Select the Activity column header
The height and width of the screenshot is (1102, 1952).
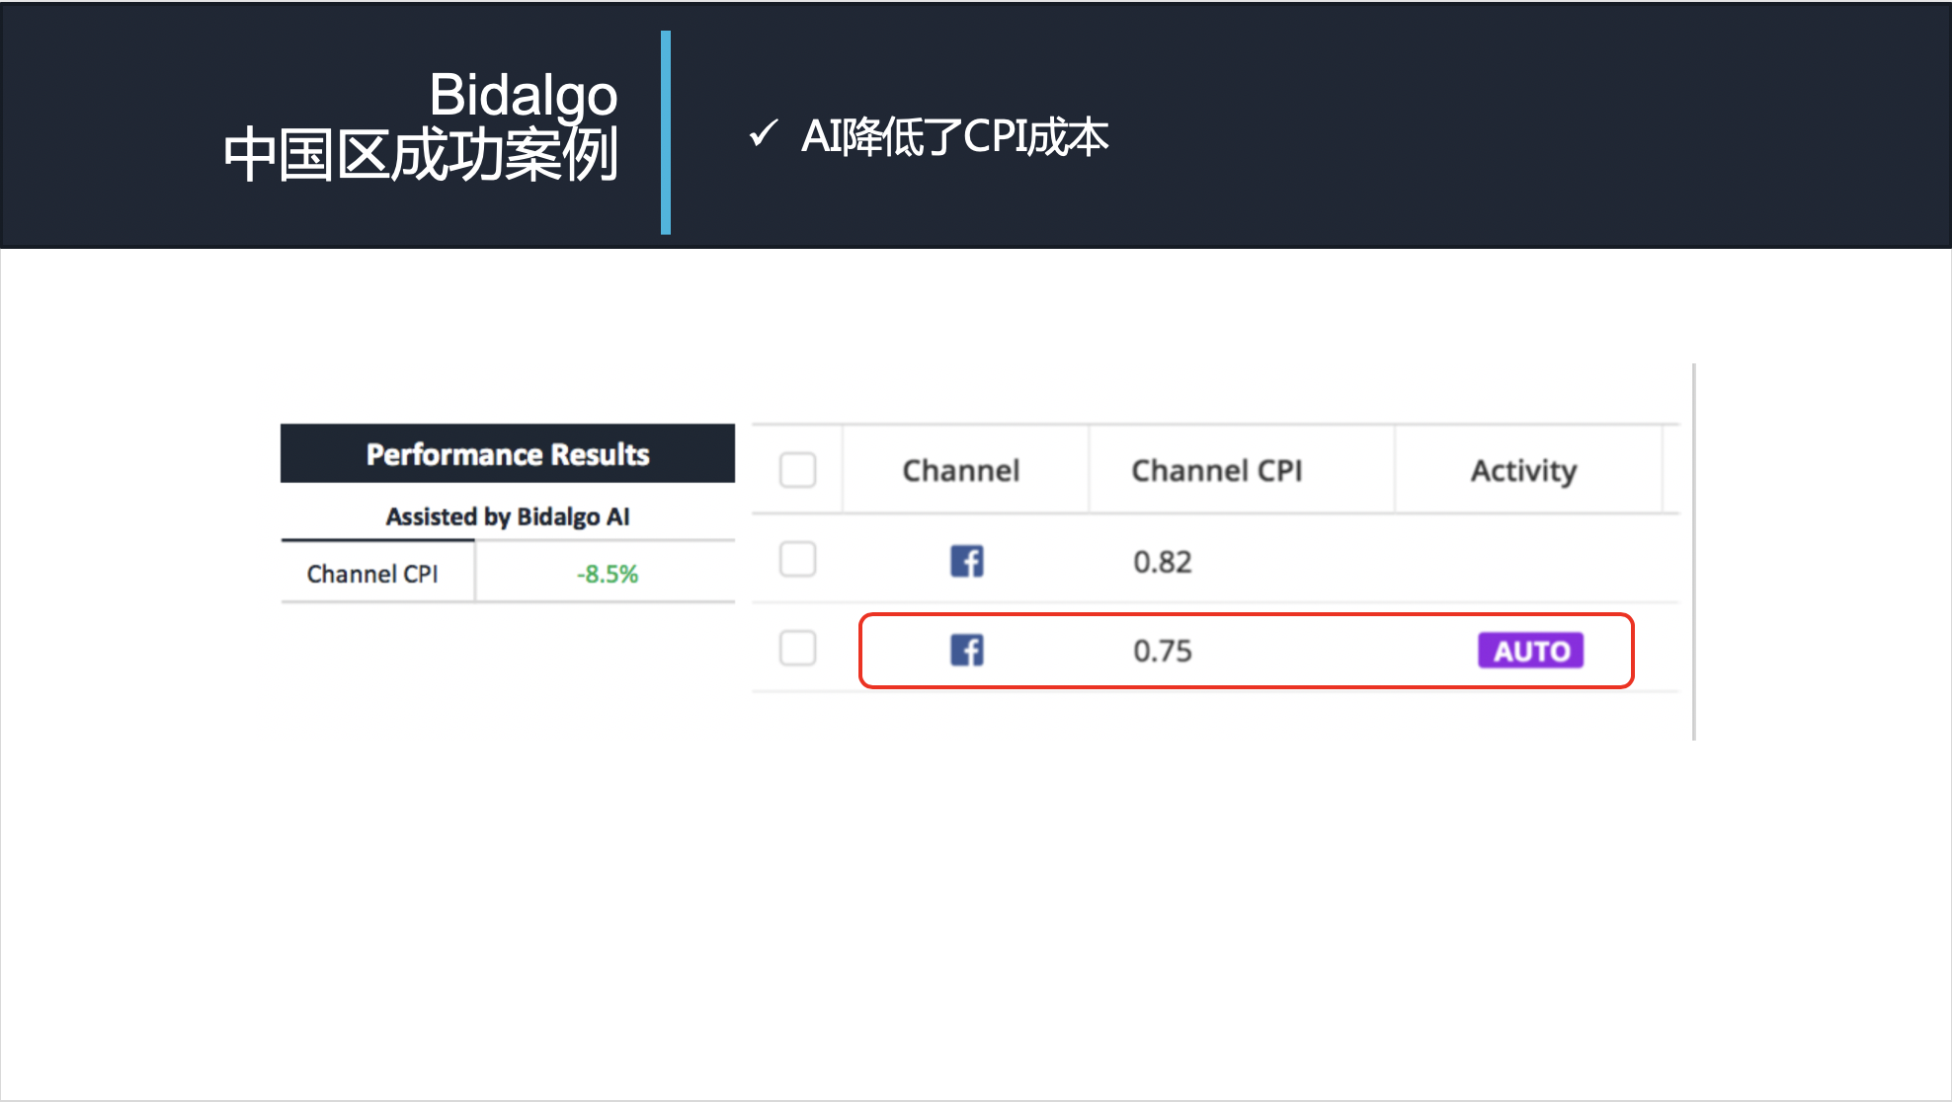tap(1523, 471)
